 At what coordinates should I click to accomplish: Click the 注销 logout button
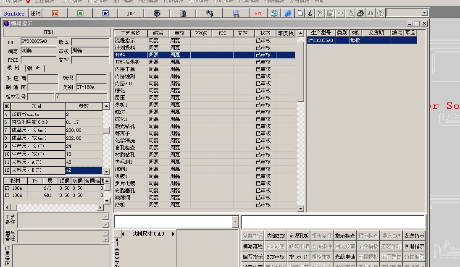pos(35,13)
